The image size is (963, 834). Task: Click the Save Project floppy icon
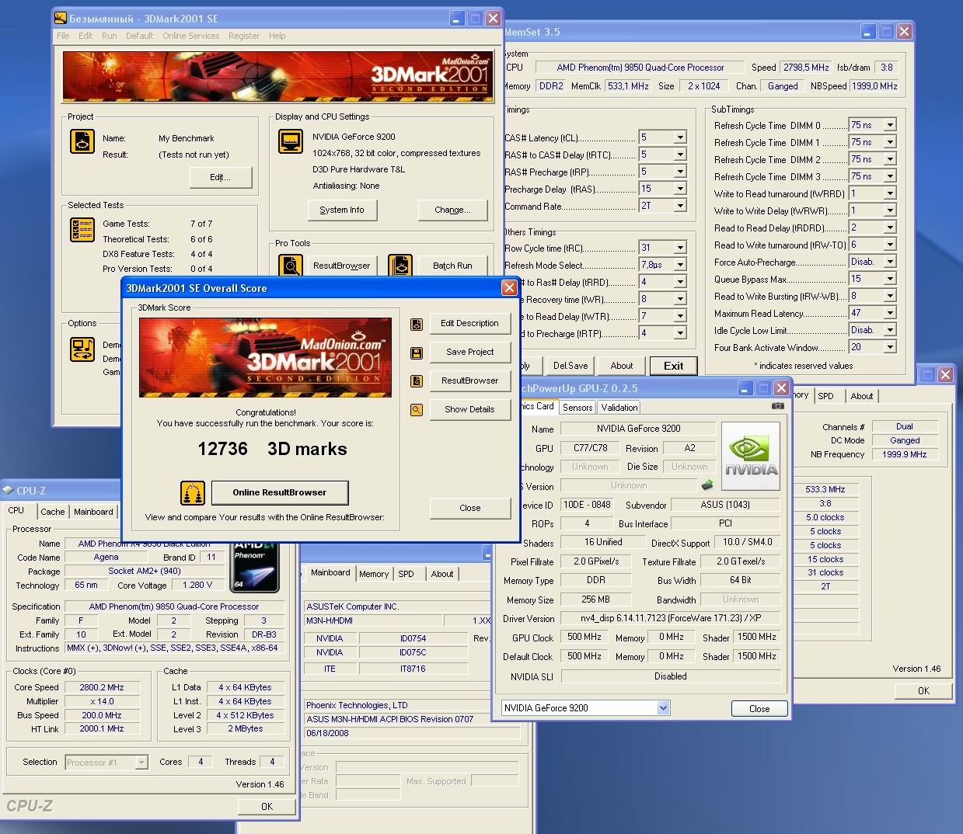click(x=417, y=353)
